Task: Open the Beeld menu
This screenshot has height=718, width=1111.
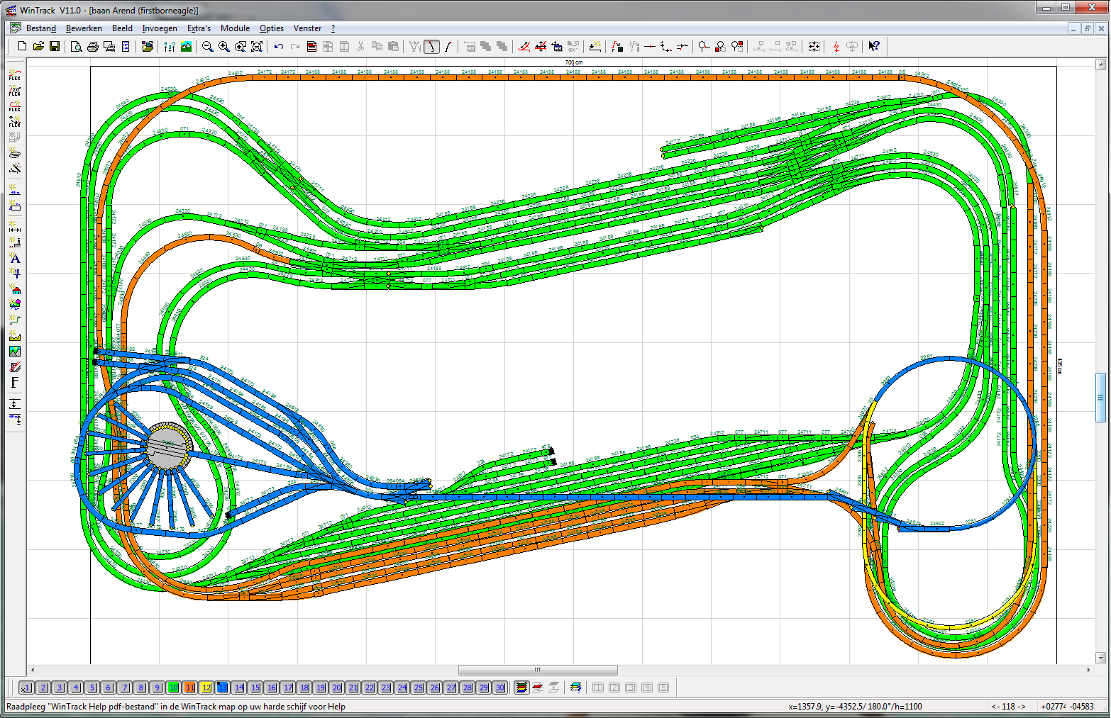Action: pos(122,28)
